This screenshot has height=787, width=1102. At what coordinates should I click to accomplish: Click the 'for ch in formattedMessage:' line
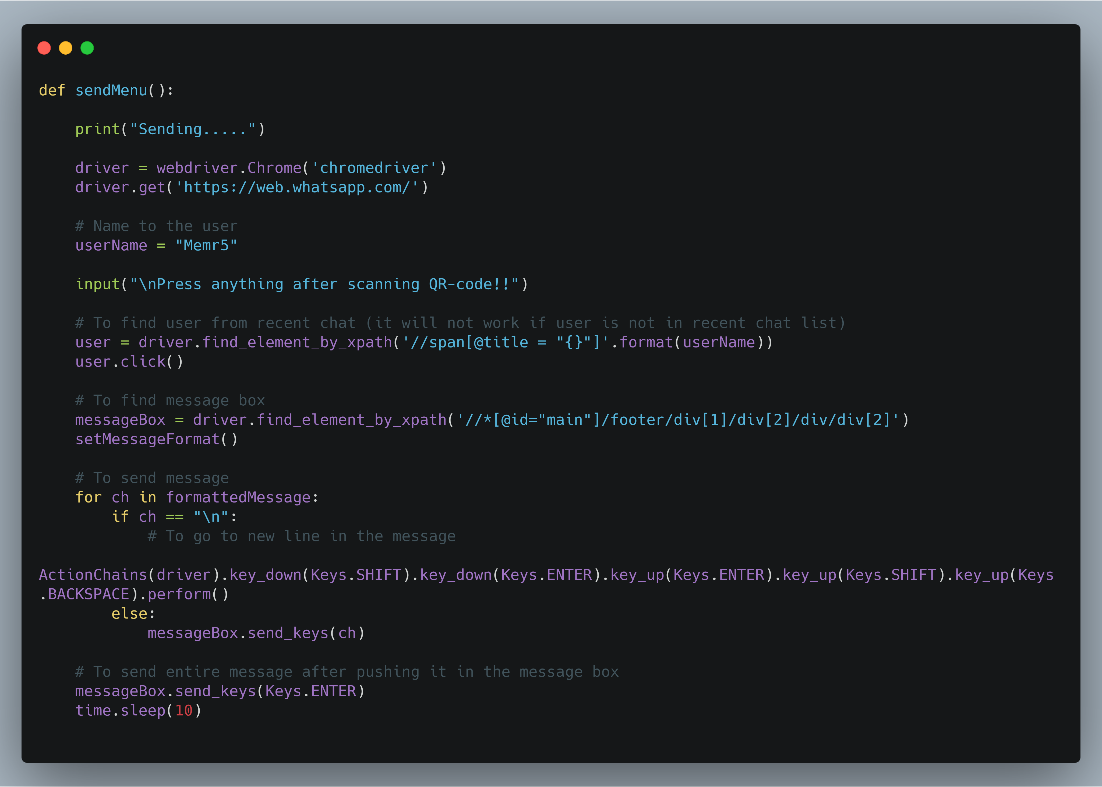pyautogui.click(x=197, y=498)
